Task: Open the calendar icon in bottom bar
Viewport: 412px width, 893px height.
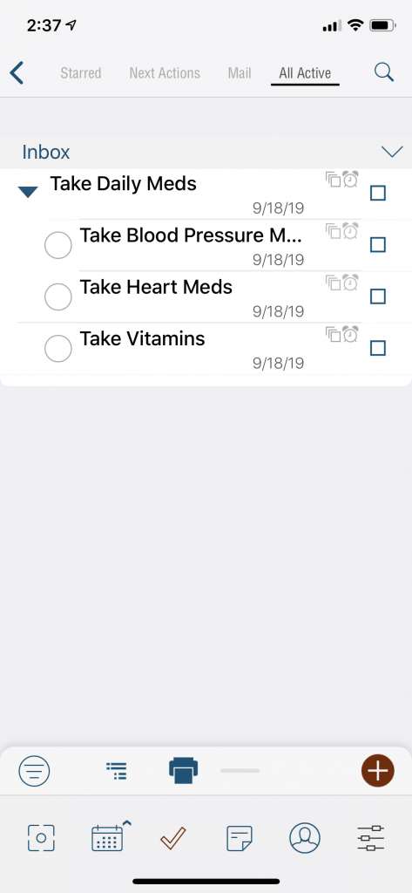Action: (x=107, y=839)
